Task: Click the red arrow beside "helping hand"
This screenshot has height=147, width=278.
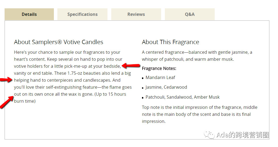Action: click(x=6, y=80)
